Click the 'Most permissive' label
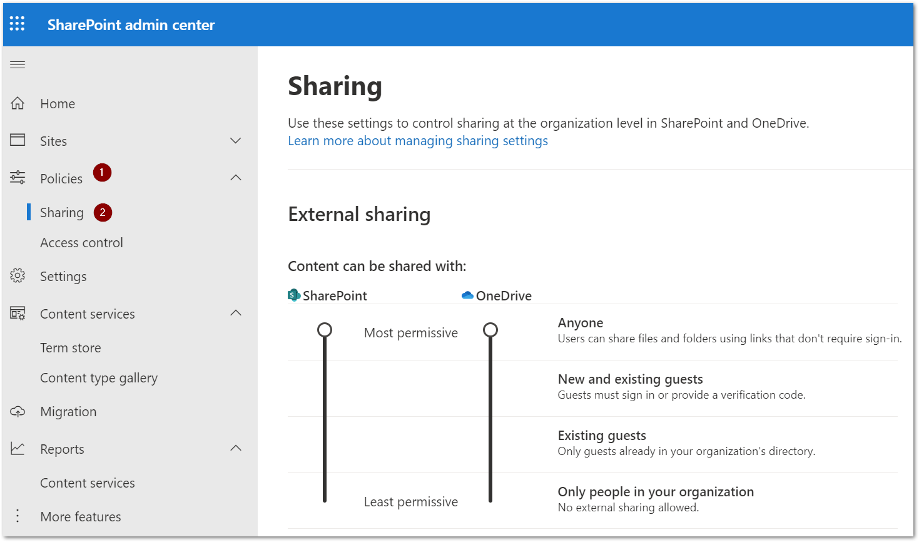This screenshot has width=919, height=542. pos(411,333)
